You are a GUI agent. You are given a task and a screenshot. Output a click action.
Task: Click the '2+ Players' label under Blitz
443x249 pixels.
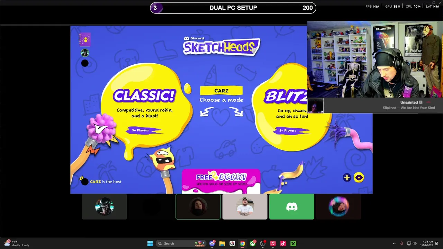(288, 131)
